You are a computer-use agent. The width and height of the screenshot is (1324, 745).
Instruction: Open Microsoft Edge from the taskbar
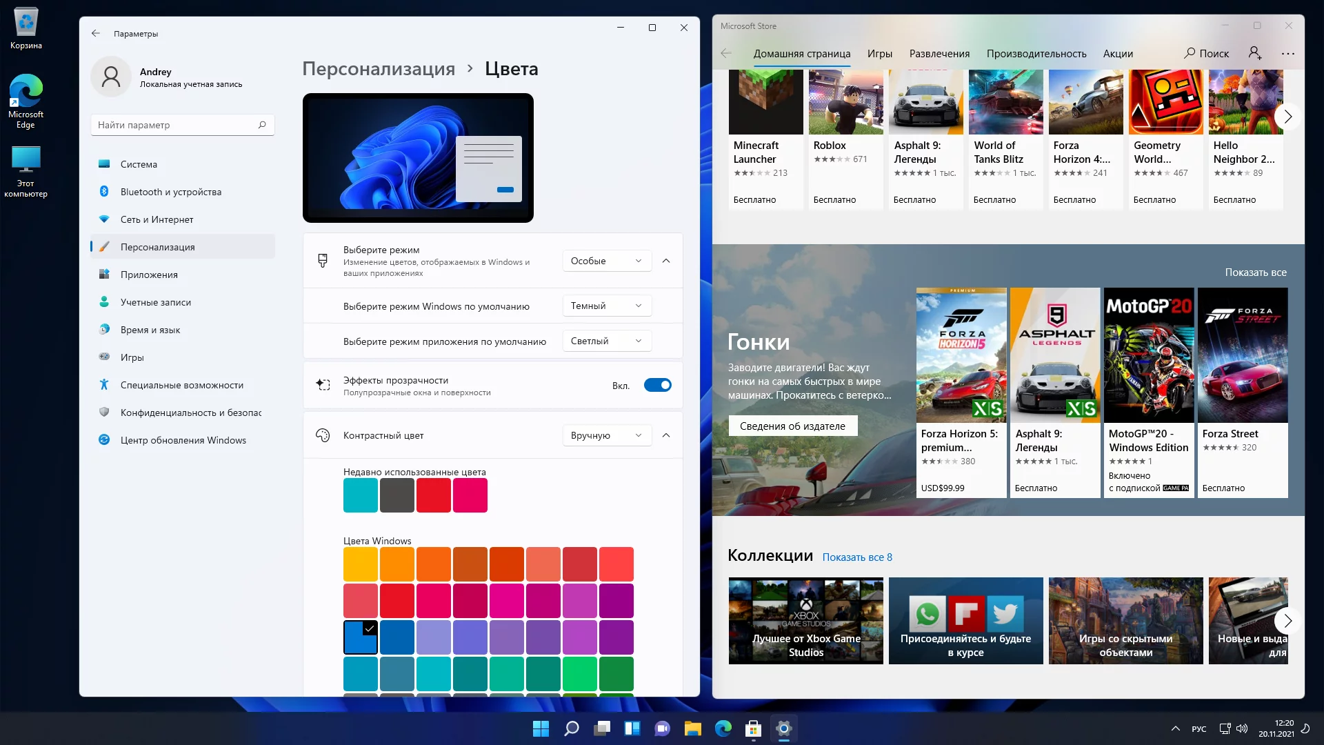click(723, 728)
